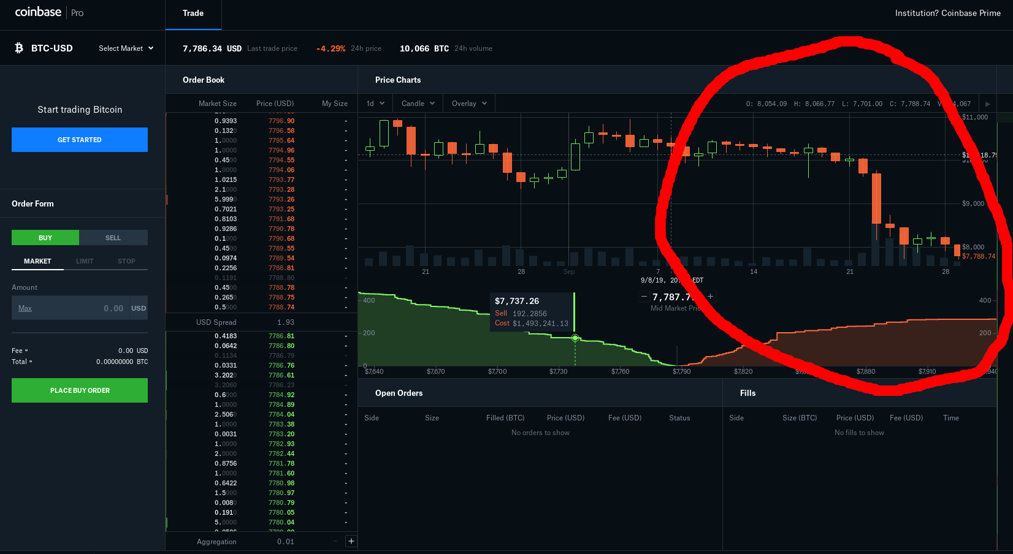Focus the Amount USD input field
1013x554 pixels.
[x=80, y=308]
